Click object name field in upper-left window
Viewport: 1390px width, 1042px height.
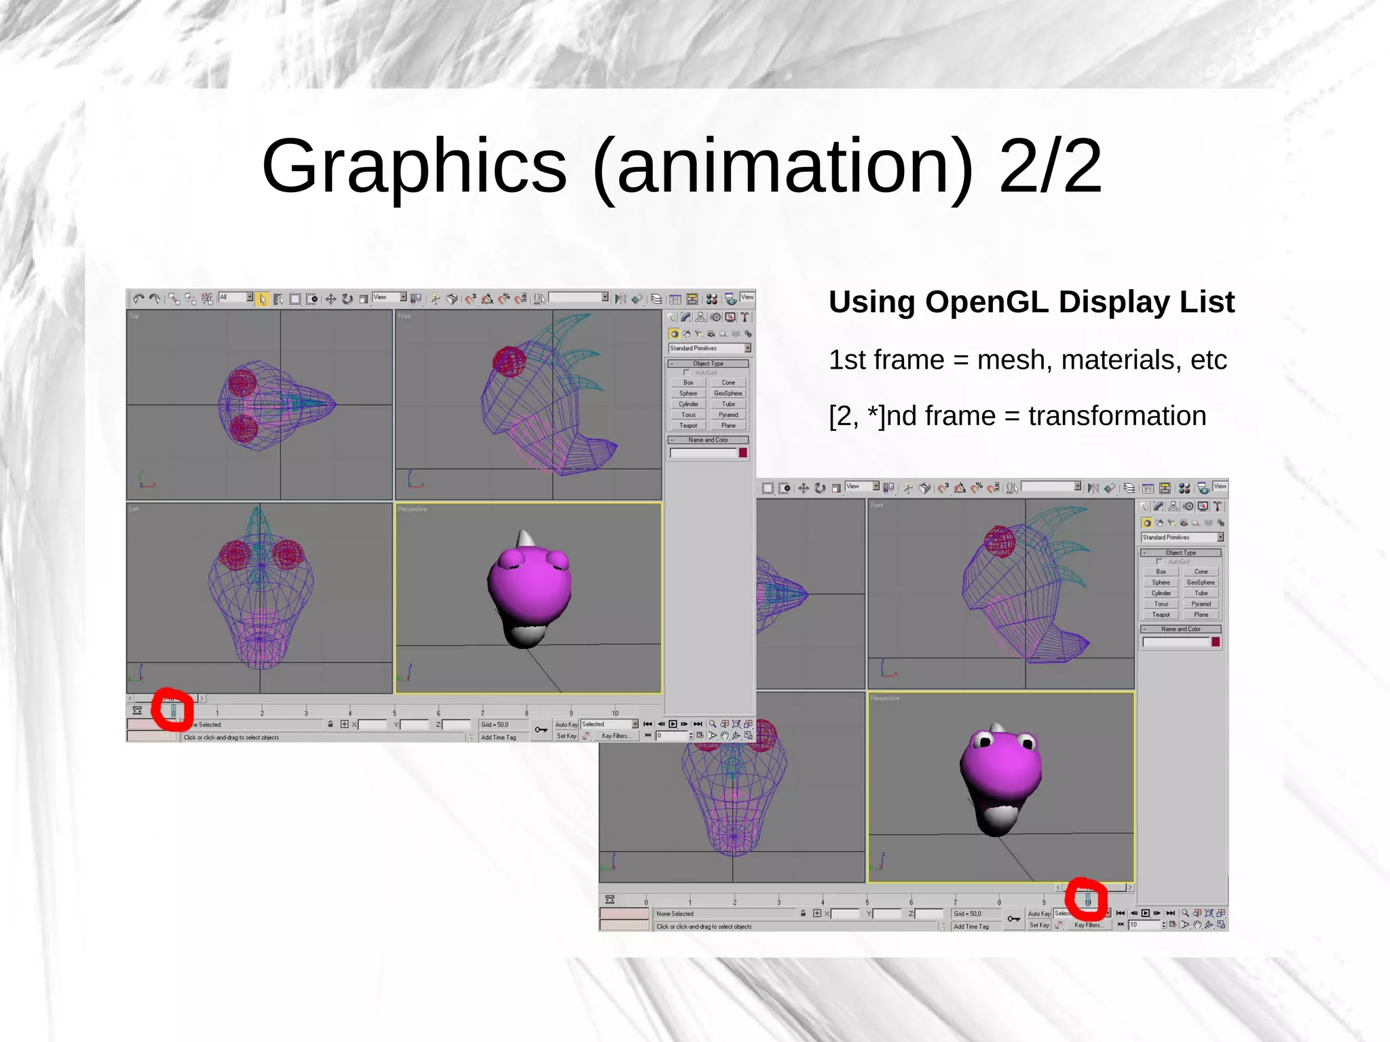[x=703, y=453]
